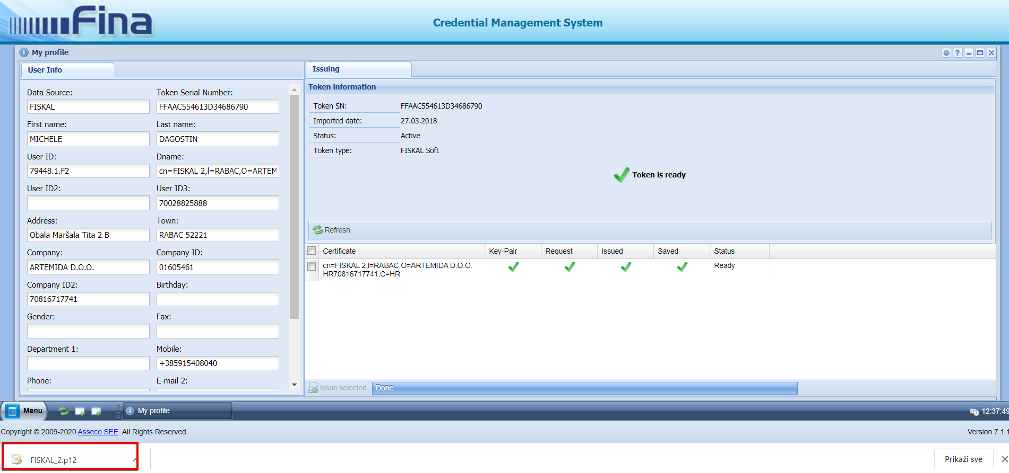This screenshot has height=473, width=1009.
Task: Select the cn=FISKAL 2 certificate row text
Action: (398, 270)
